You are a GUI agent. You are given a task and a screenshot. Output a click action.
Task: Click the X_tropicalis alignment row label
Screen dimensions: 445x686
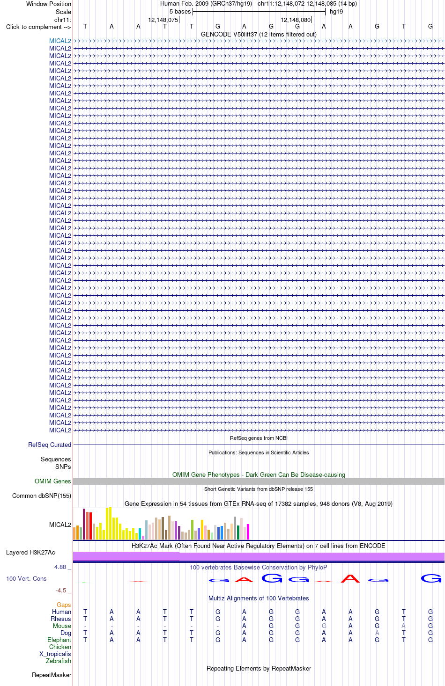[55, 654]
